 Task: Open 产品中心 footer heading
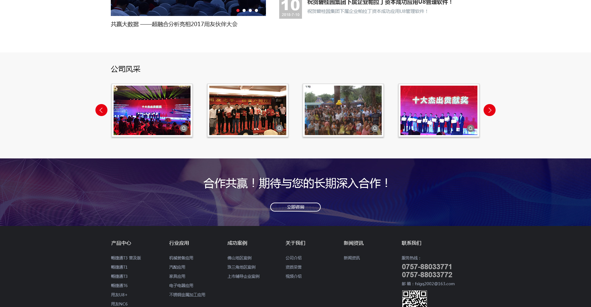(121, 243)
